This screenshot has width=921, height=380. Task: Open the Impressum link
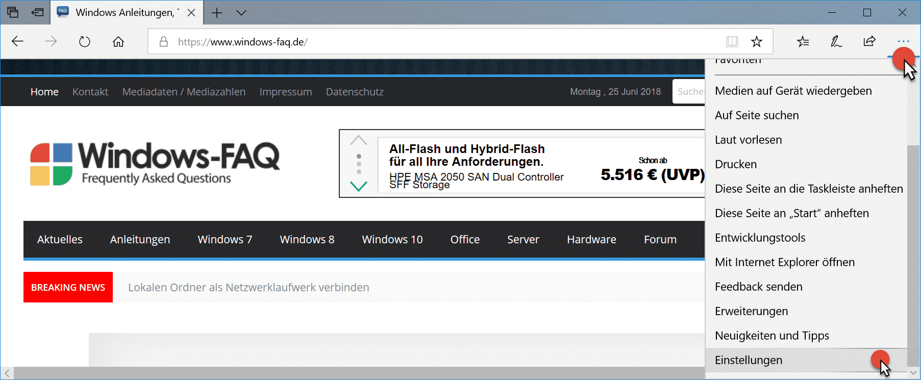286,92
